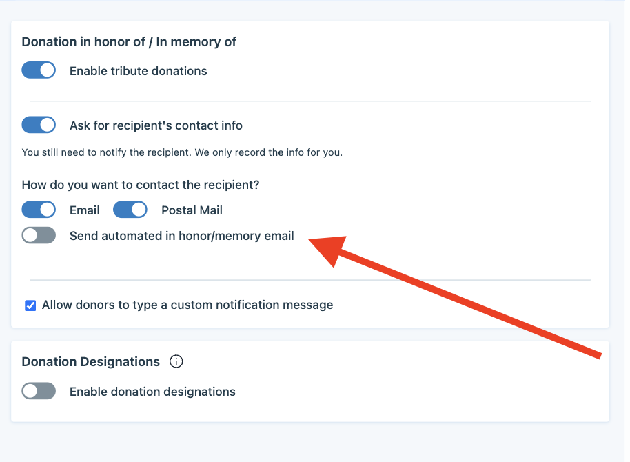Enable Send automated in honor/memory email switch
The image size is (630, 462).
click(x=39, y=236)
